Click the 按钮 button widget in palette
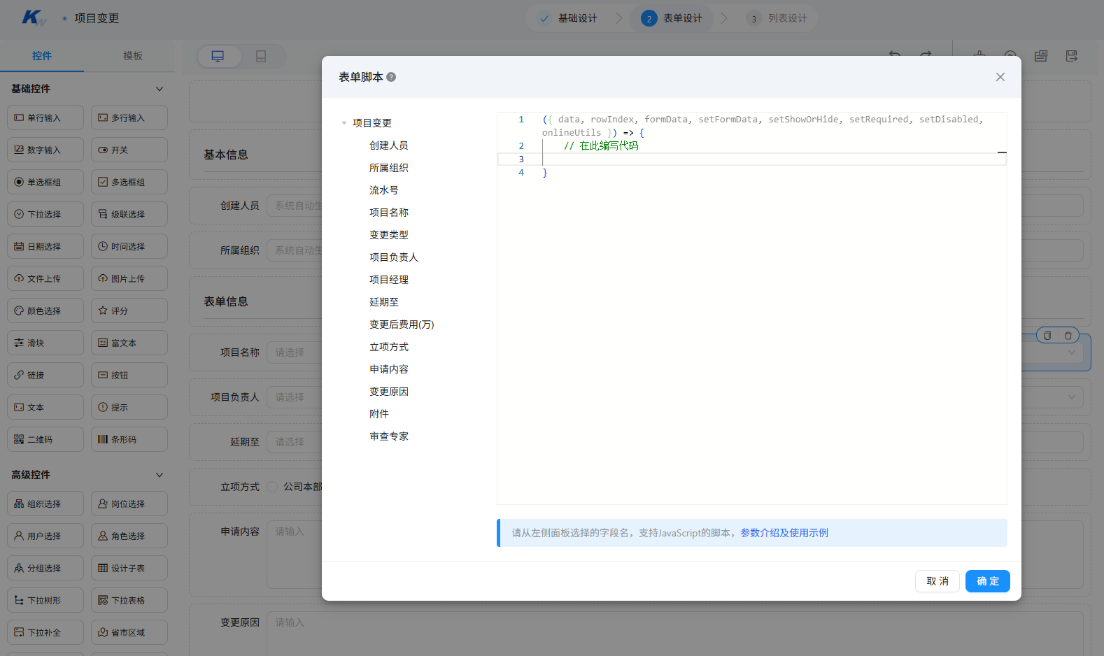 [x=129, y=375]
